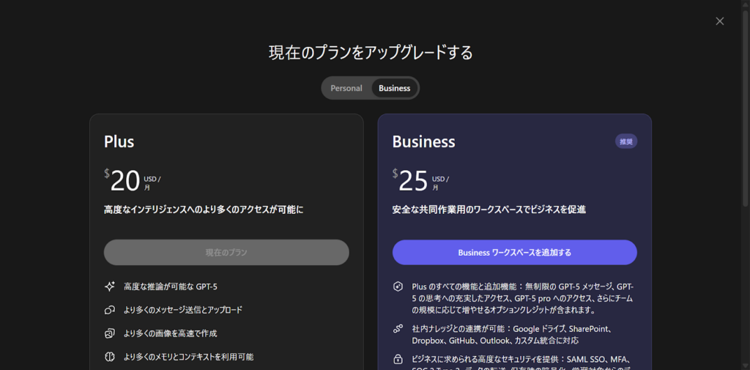The width and height of the screenshot is (750, 370).
Task: Switch to the Personal plans tab
Action: (x=346, y=88)
